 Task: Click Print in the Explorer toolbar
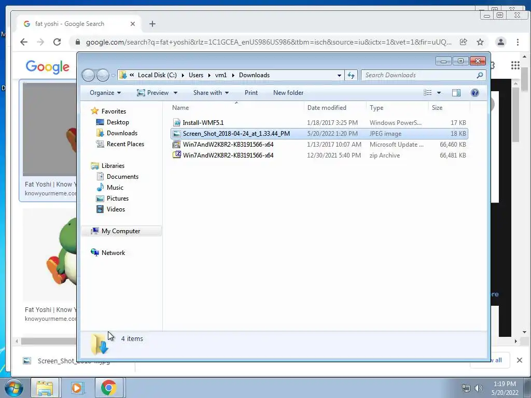tap(251, 93)
